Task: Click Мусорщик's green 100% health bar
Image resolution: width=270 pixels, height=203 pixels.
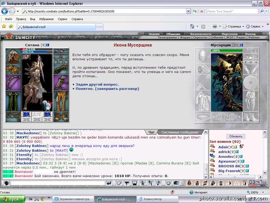Action: coord(227,51)
